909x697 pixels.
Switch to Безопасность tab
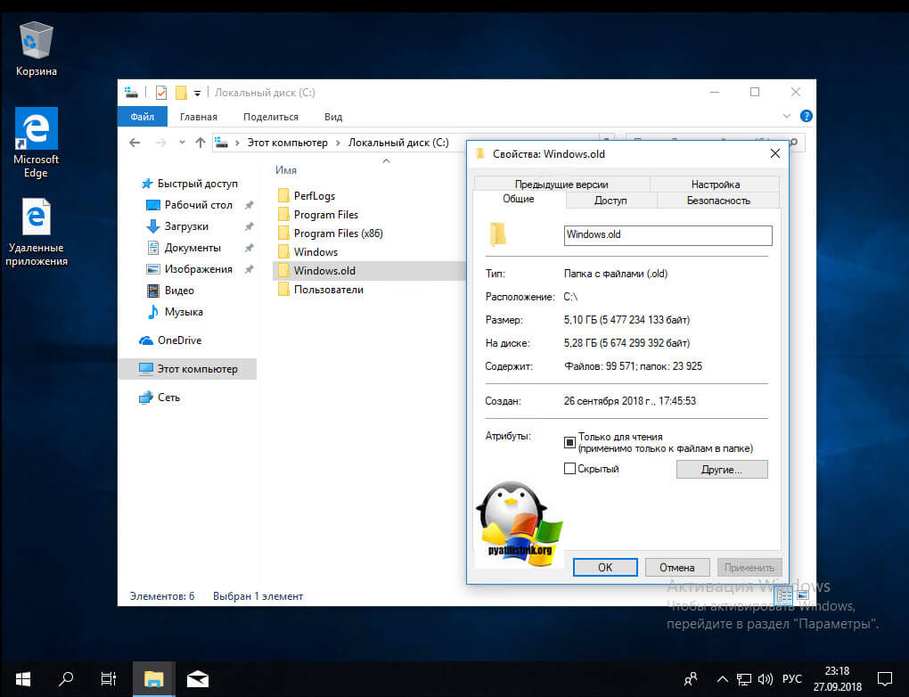[x=718, y=200]
